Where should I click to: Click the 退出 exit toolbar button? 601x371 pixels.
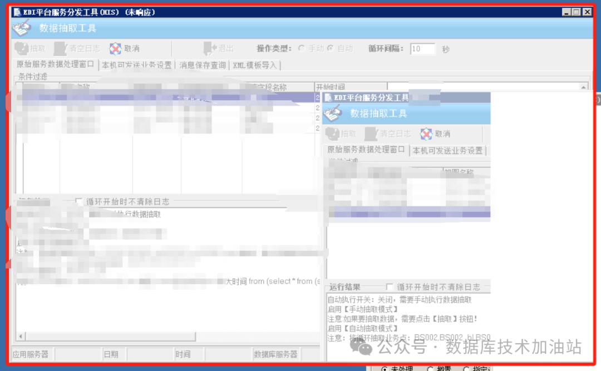(219, 49)
